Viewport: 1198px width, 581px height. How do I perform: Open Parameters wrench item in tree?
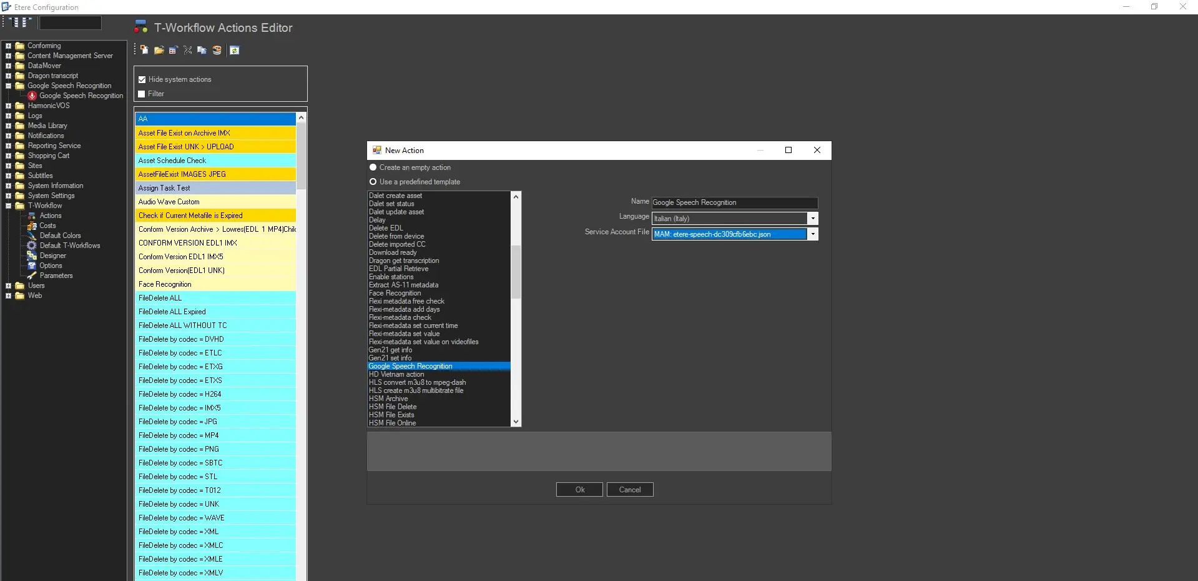pyautogui.click(x=56, y=276)
